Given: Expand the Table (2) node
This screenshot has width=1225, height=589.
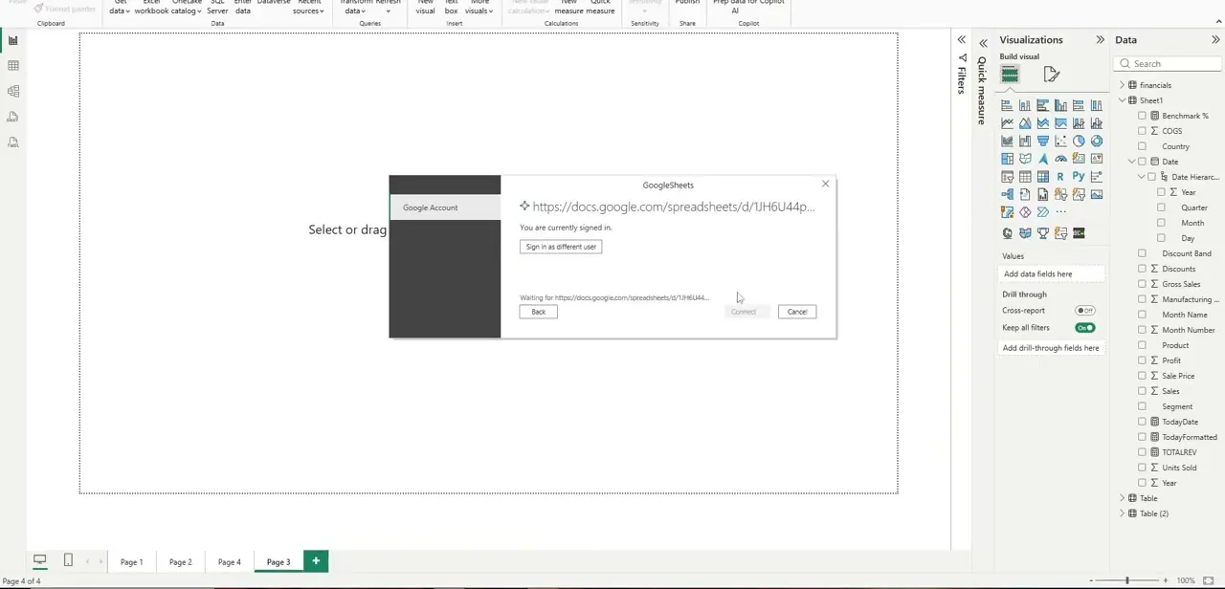Looking at the screenshot, I should point(1122,513).
